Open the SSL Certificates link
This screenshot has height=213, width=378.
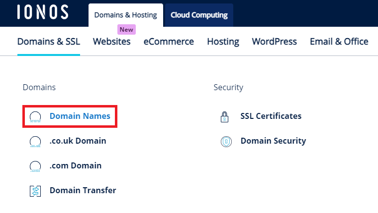[x=271, y=116]
